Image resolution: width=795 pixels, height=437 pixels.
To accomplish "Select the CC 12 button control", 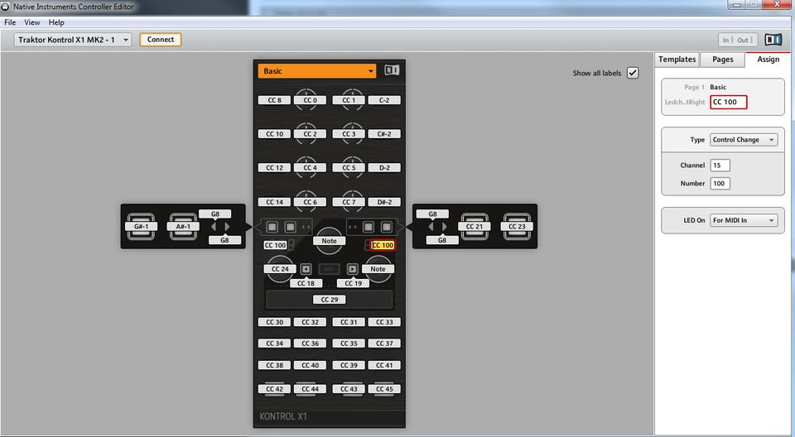I will pyautogui.click(x=274, y=168).
